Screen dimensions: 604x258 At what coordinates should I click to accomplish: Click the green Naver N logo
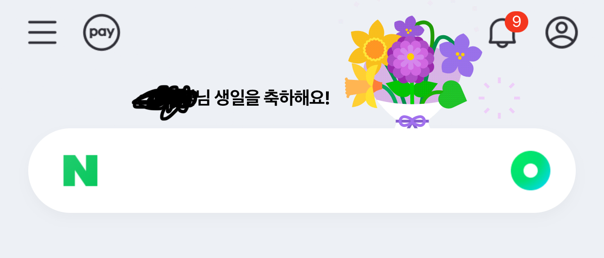[x=80, y=171]
